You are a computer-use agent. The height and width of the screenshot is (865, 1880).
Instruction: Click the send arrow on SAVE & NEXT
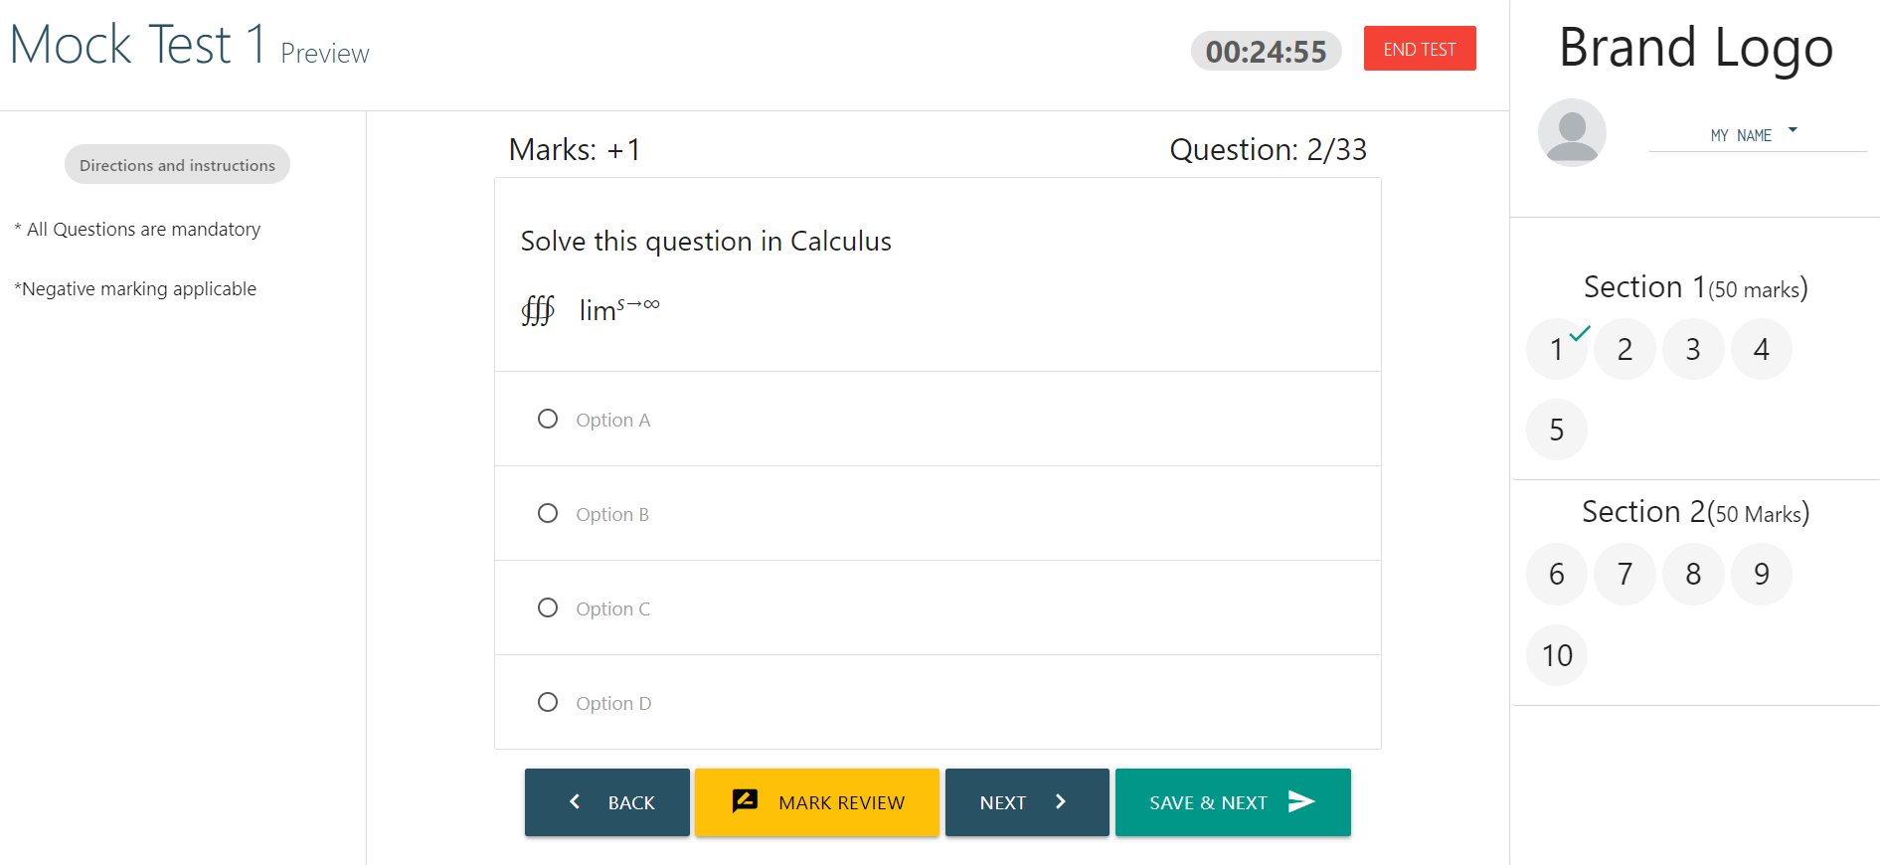[1300, 800]
